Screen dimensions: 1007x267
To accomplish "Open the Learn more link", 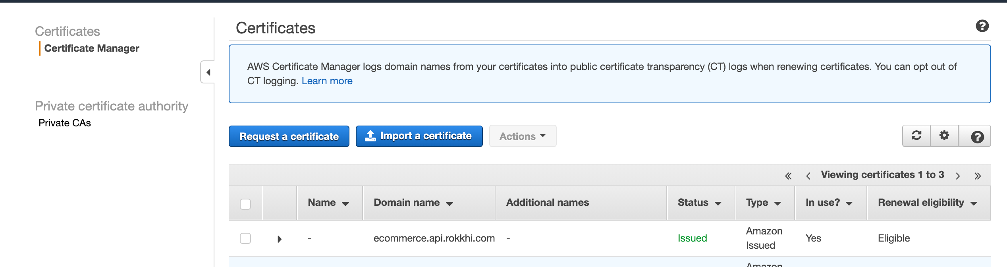I will coord(327,81).
